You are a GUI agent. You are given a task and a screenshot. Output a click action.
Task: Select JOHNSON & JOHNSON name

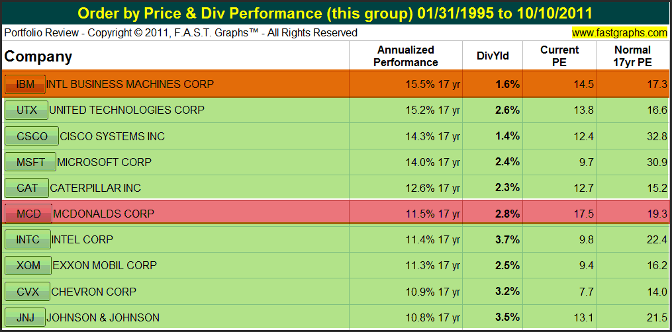tap(103, 318)
